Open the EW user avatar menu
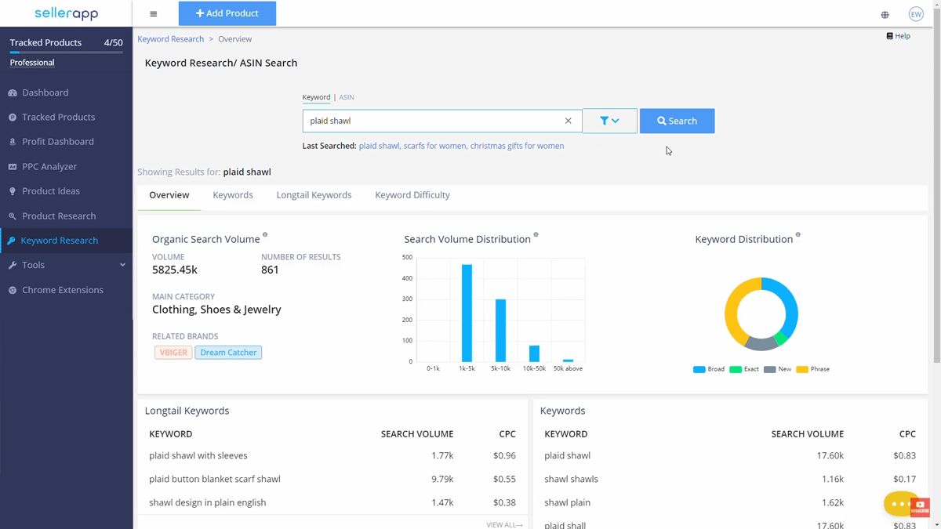 coord(916,14)
